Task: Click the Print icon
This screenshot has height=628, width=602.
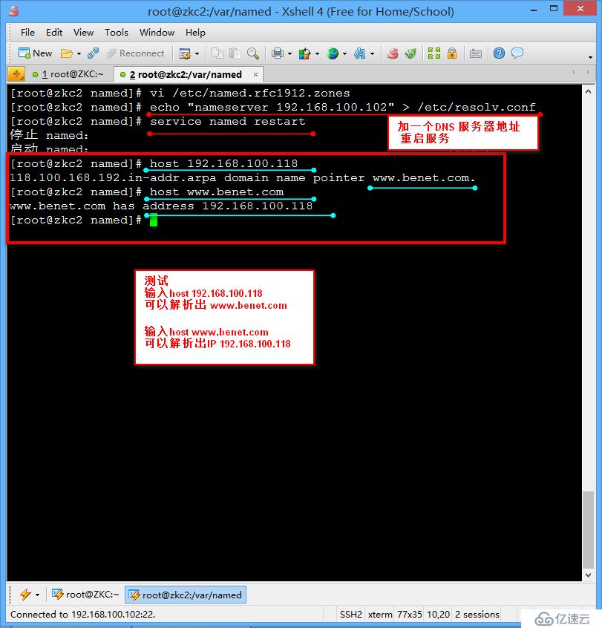Action: (277, 53)
